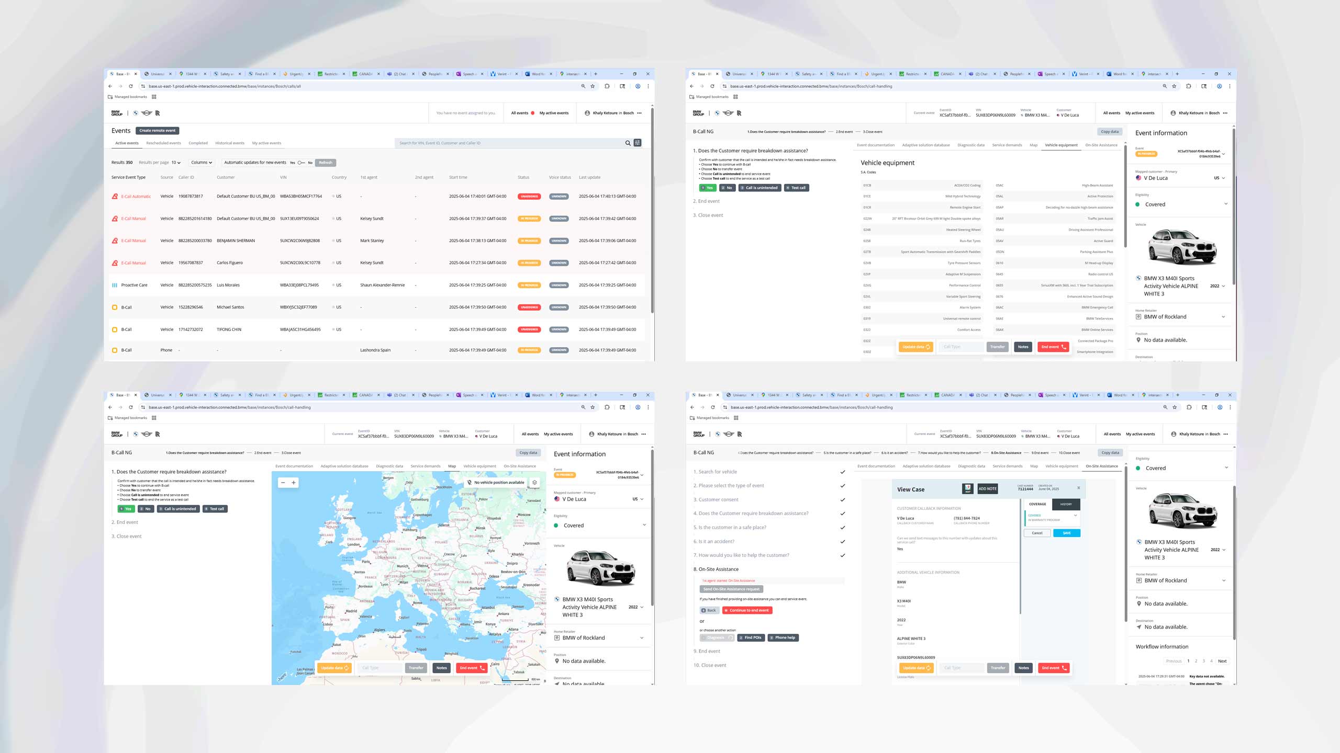Click the search magnifier icon in Events

(628, 143)
